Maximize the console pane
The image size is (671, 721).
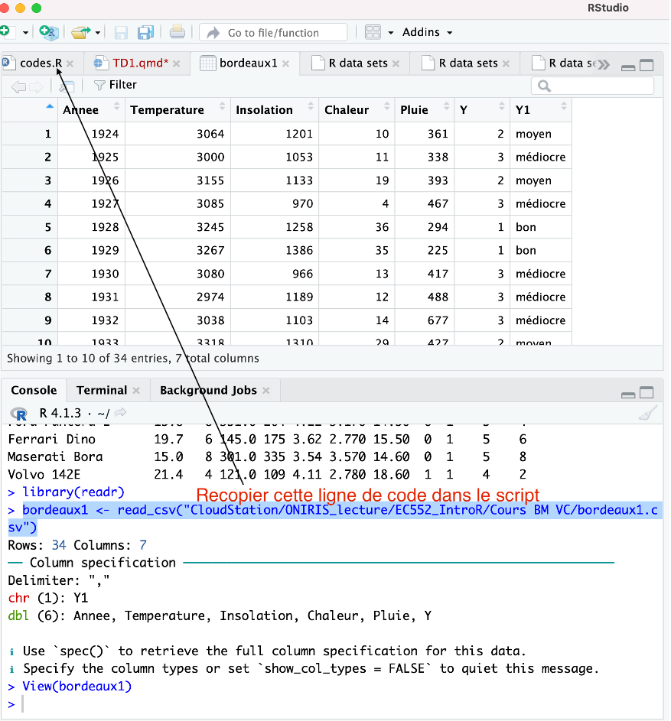pyautogui.click(x=647, y=392)
